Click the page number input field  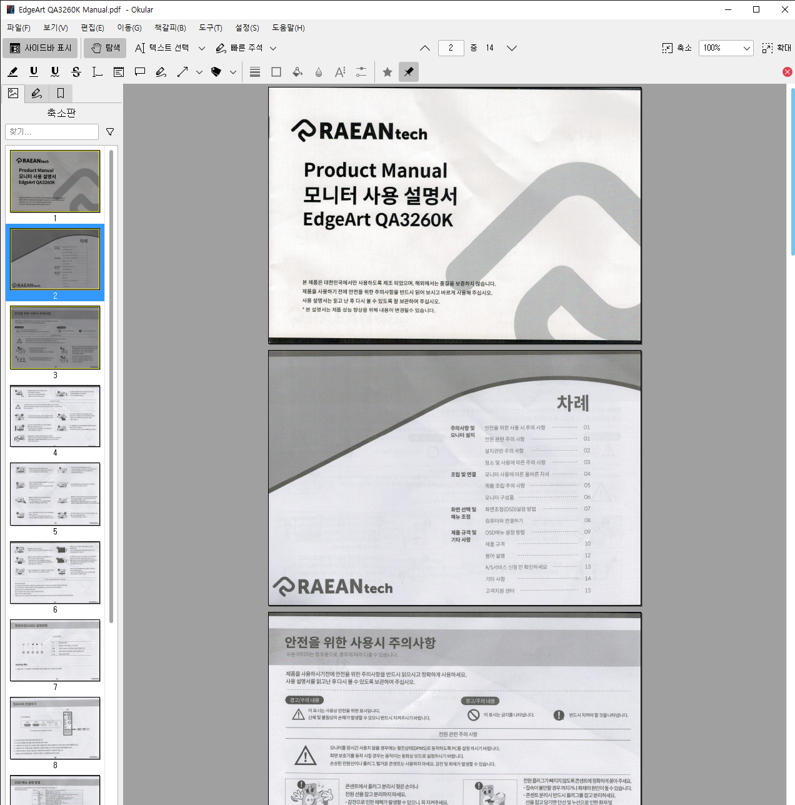(451, 48)
